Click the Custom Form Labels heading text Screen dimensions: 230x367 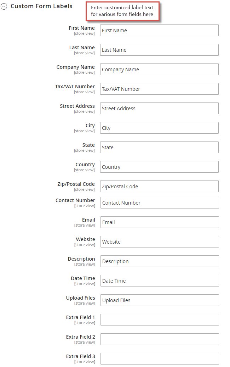click(41, 6)
